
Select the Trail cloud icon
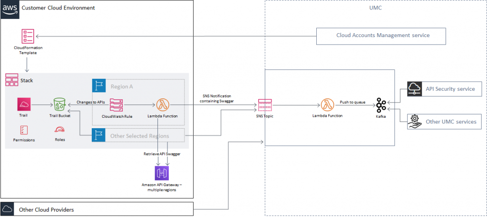click(25, 105)
